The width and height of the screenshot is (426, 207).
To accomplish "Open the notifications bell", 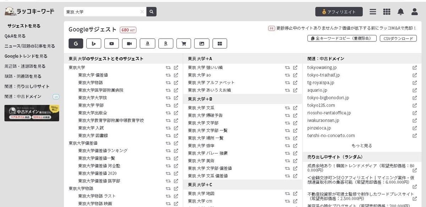I will tap(401, 12).
